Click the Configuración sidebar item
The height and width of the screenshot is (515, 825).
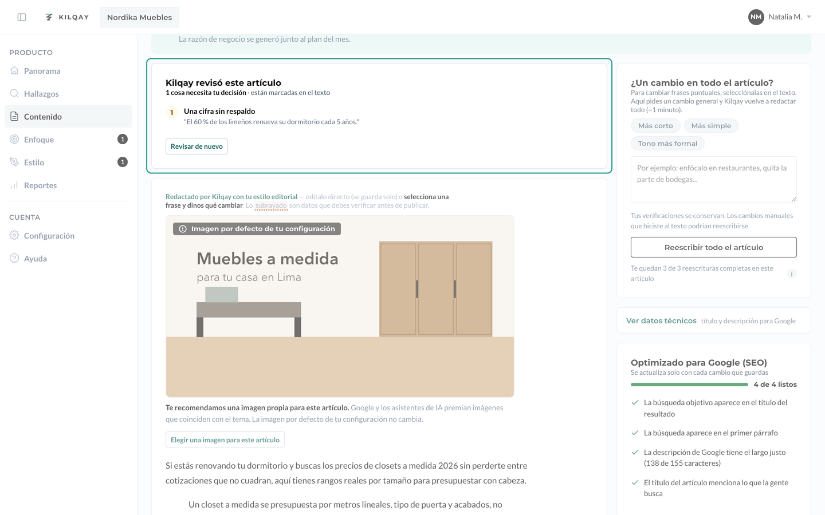click(x=68, y=236)
